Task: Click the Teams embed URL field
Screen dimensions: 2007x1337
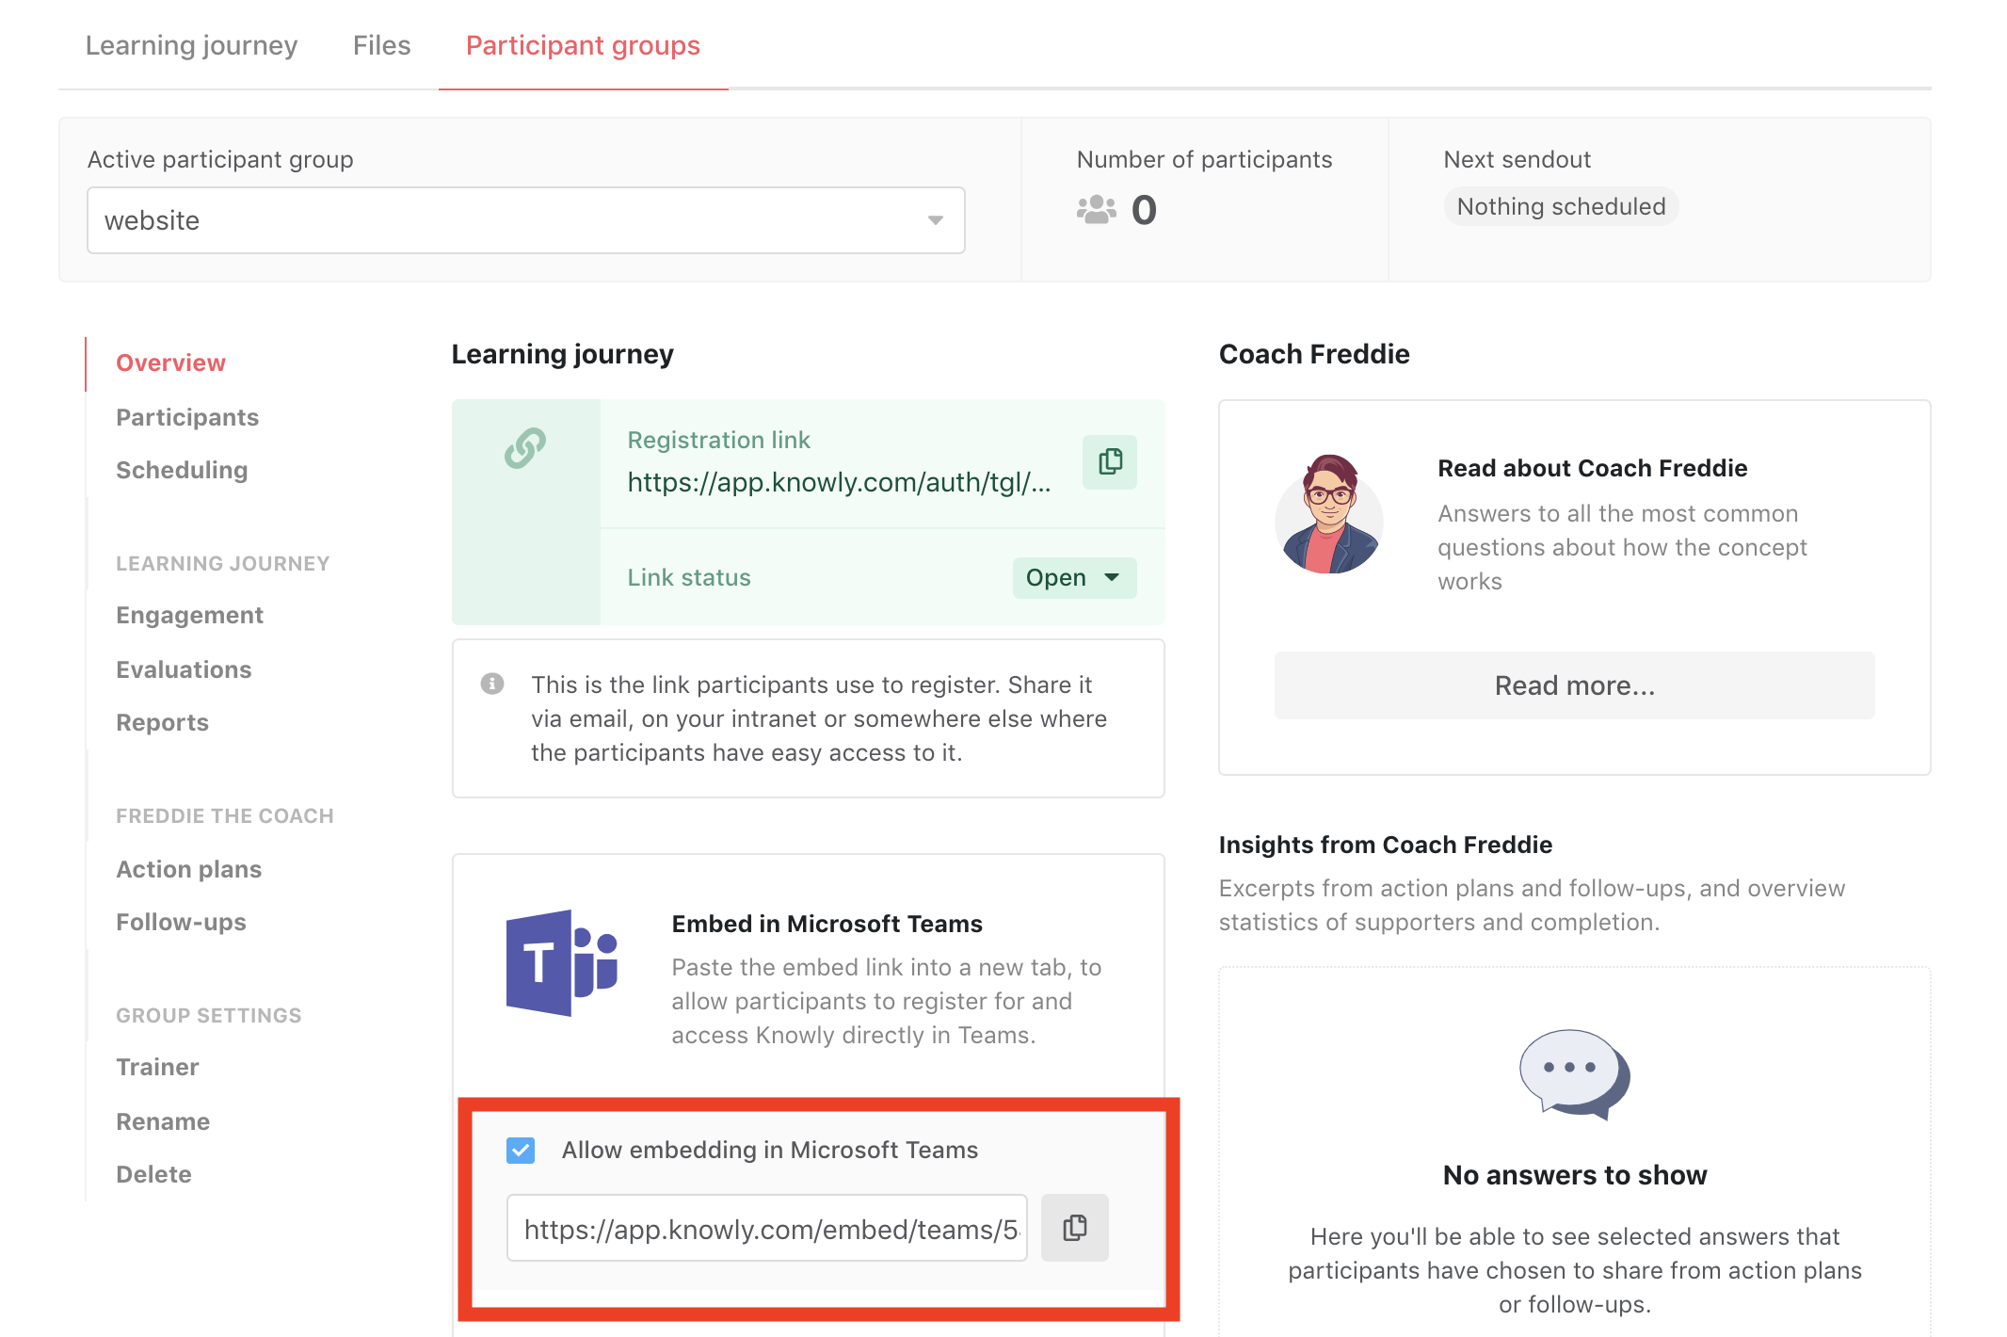Action: click(x=766, y=1228)
